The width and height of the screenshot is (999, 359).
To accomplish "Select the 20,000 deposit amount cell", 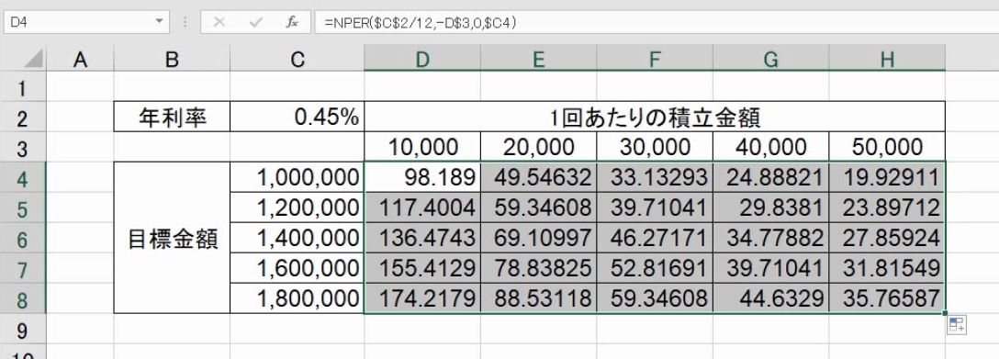I will coord(538,147).
